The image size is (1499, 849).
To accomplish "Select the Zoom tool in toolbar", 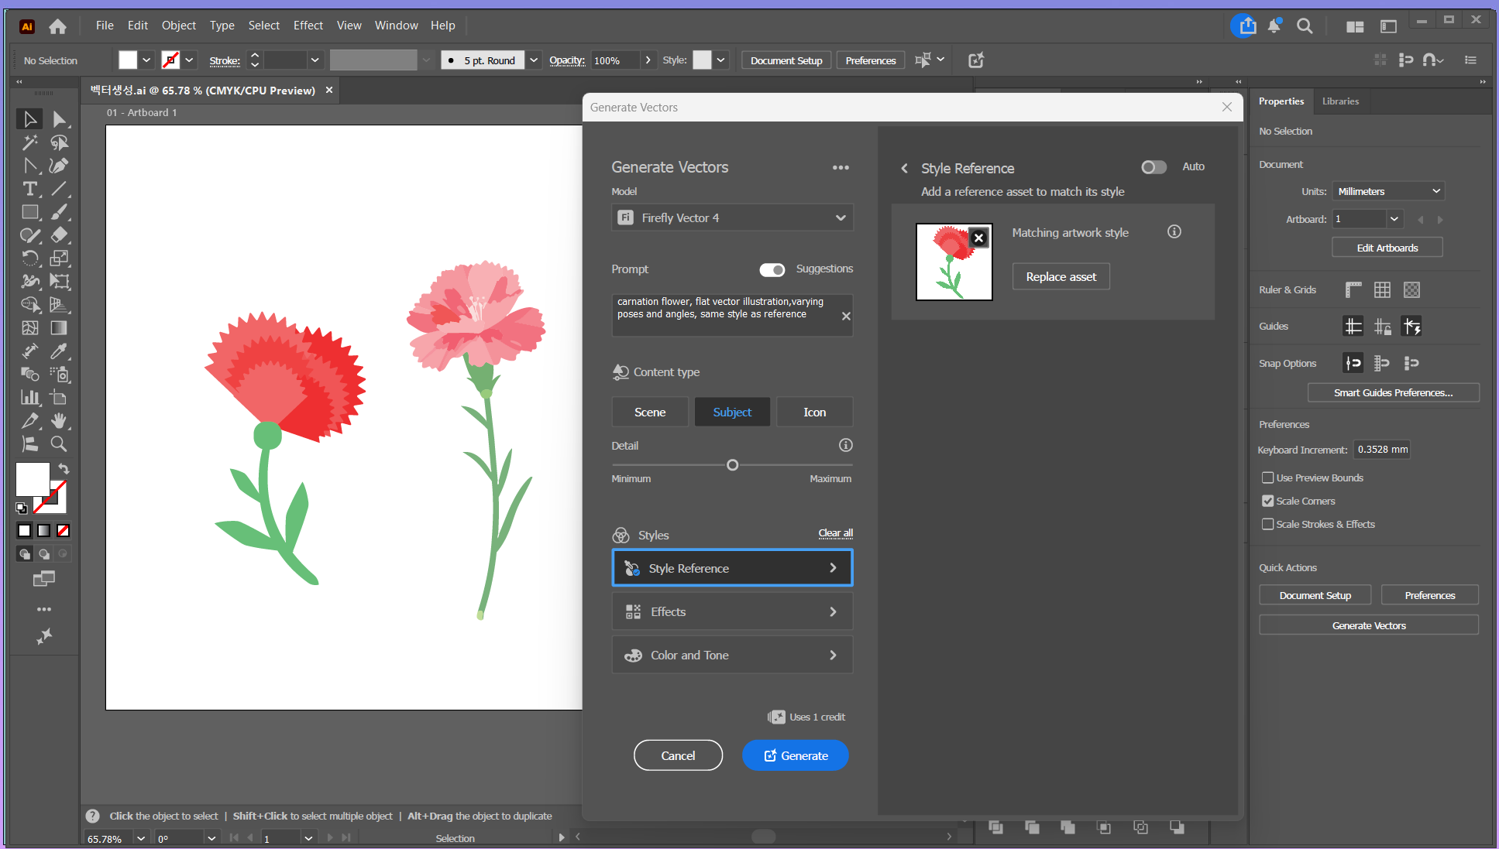I will [58, 444].
